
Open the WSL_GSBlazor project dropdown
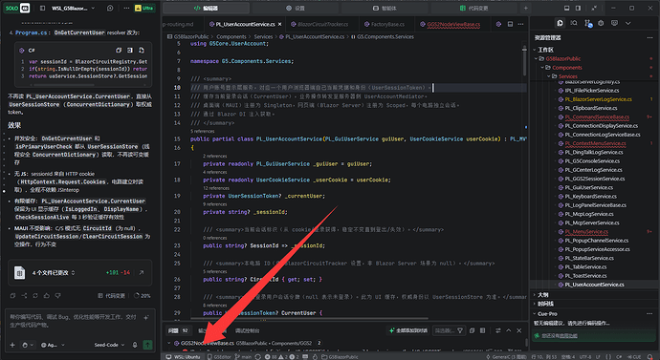coord(73,8)
